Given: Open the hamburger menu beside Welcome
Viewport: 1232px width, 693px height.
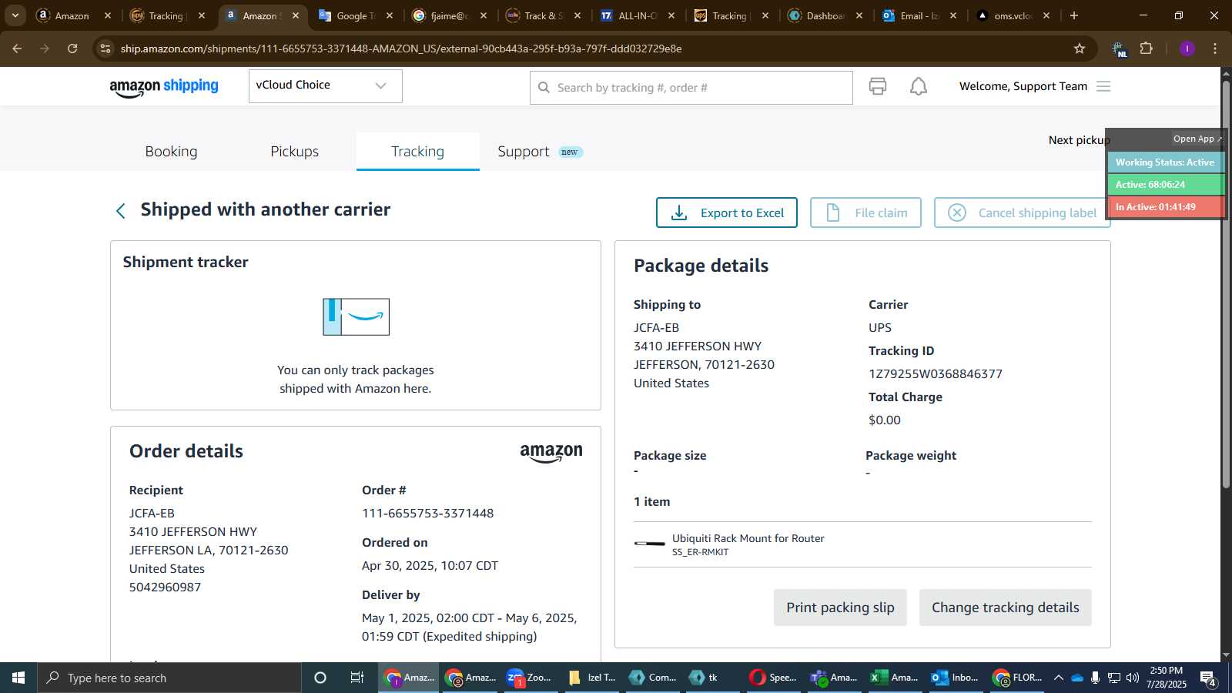Looking at the screenshot, I should click(1103, 86).
